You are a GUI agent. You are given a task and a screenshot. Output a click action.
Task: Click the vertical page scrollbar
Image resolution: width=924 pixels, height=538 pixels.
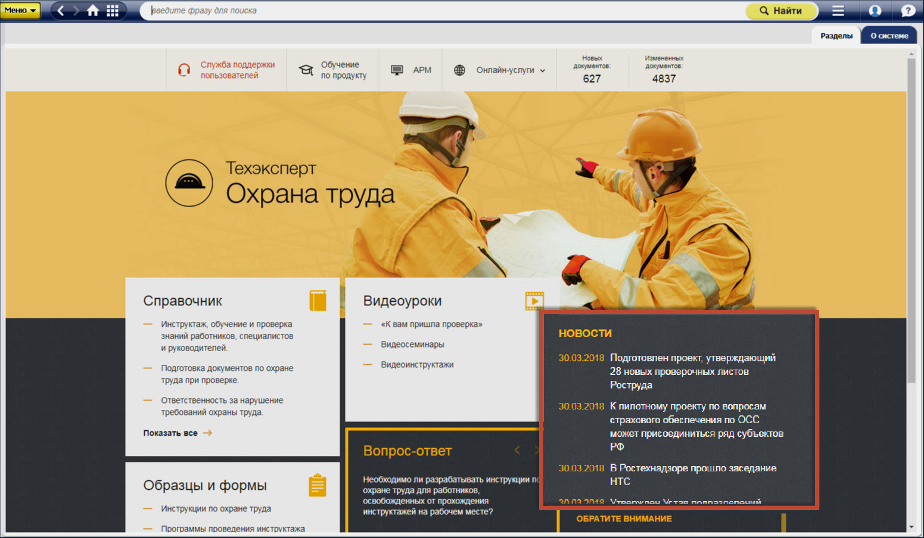click(x=911, y=220)
